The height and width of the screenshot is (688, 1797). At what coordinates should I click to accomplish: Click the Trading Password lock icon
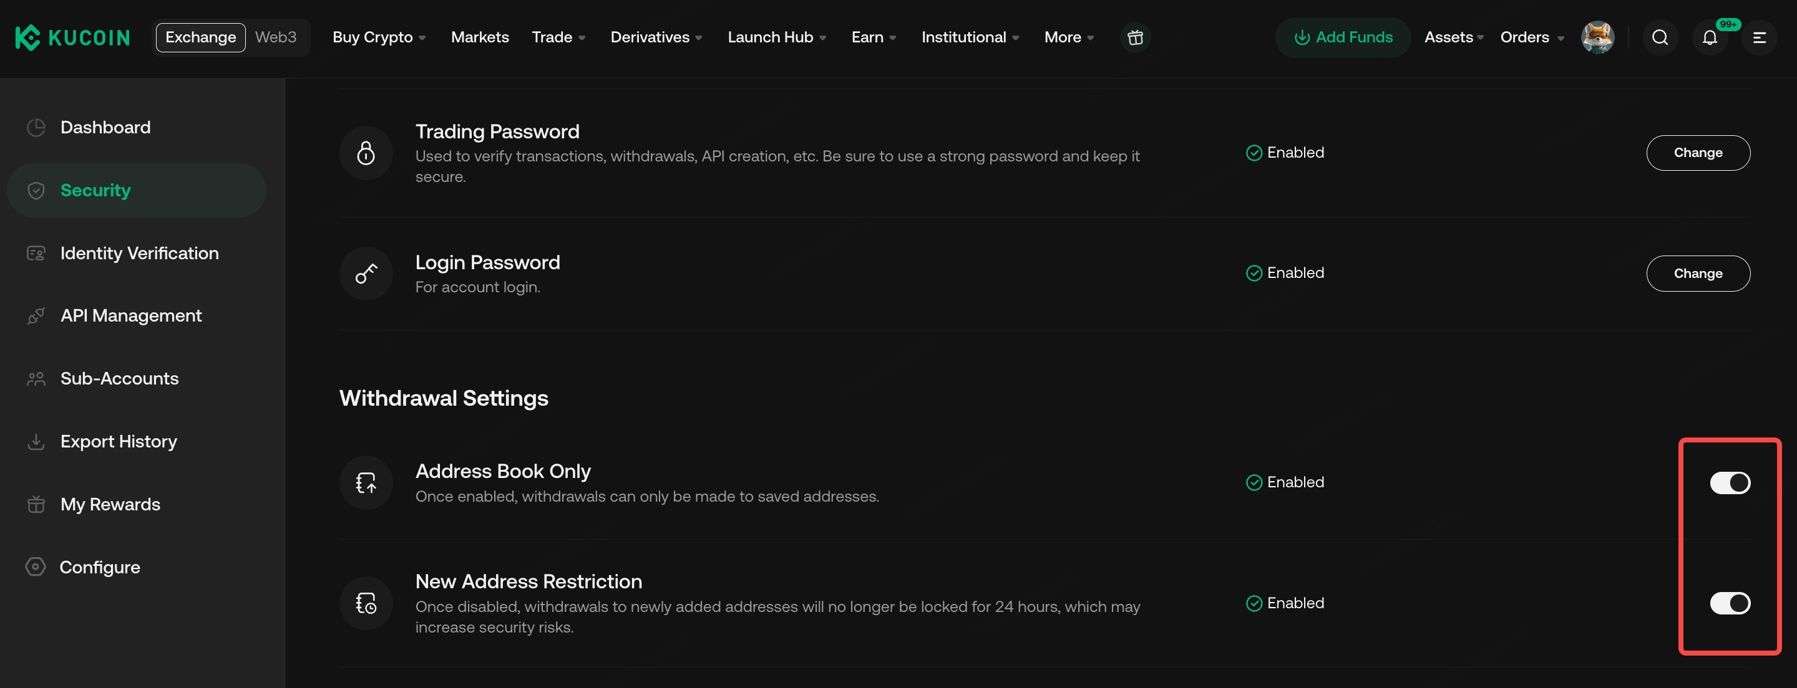click(366, 153)
